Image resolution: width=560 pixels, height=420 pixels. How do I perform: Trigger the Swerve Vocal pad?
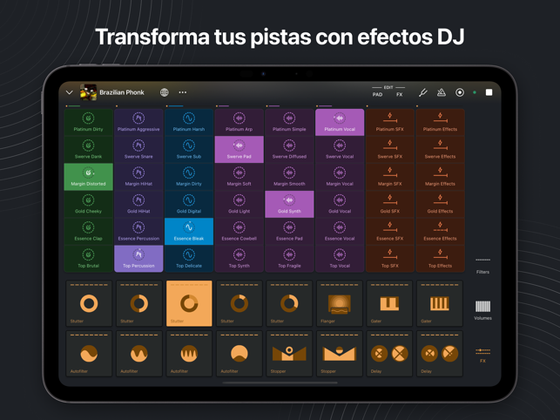[x=340, y=149]
